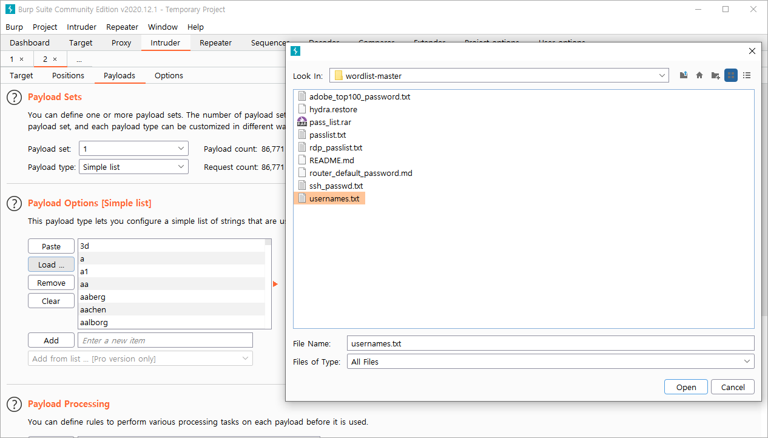Expand the Look In folder dropdown

point(662,76)
